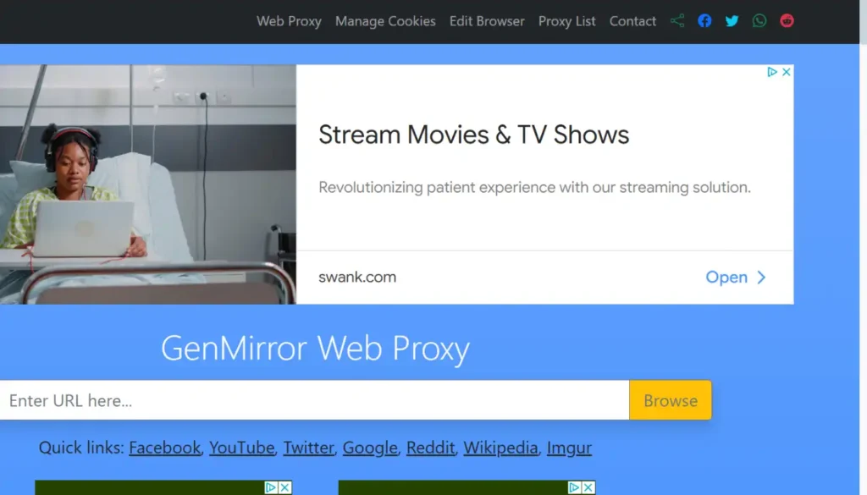The height and width of the screenshot is (495, 867).
Task: Close the lower left green ad banner
Action: point(284,487)
